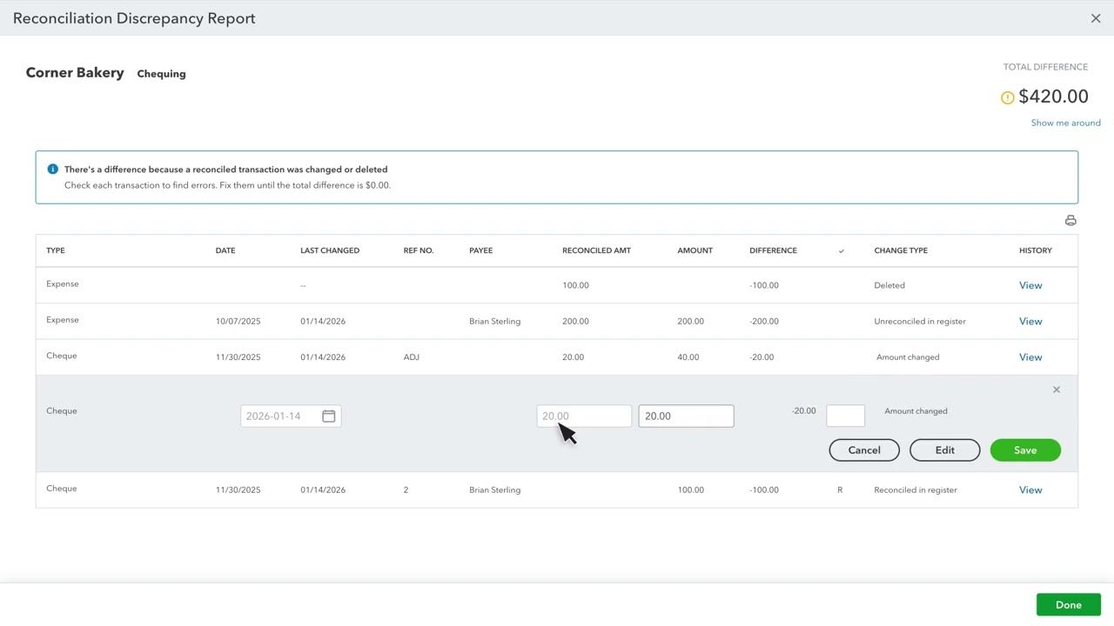
Task: View history for the ADJ cheque
Action: click(1030, 357)
